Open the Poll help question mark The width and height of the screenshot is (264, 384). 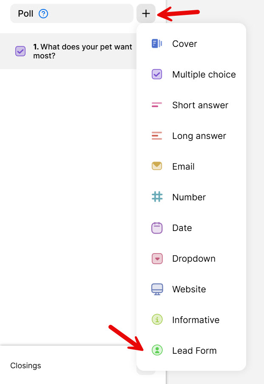[43, 14]
